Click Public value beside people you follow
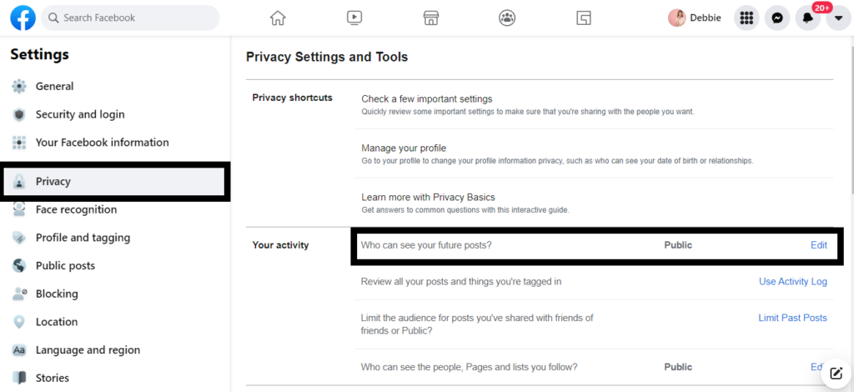Viewport: 854px width, 392px height. tap(678, 367)
